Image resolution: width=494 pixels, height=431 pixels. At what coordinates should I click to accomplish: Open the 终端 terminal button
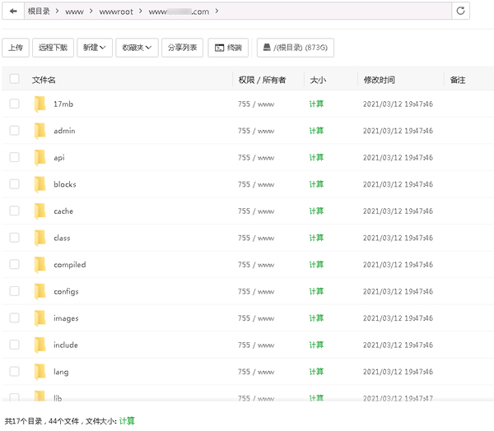228,48
